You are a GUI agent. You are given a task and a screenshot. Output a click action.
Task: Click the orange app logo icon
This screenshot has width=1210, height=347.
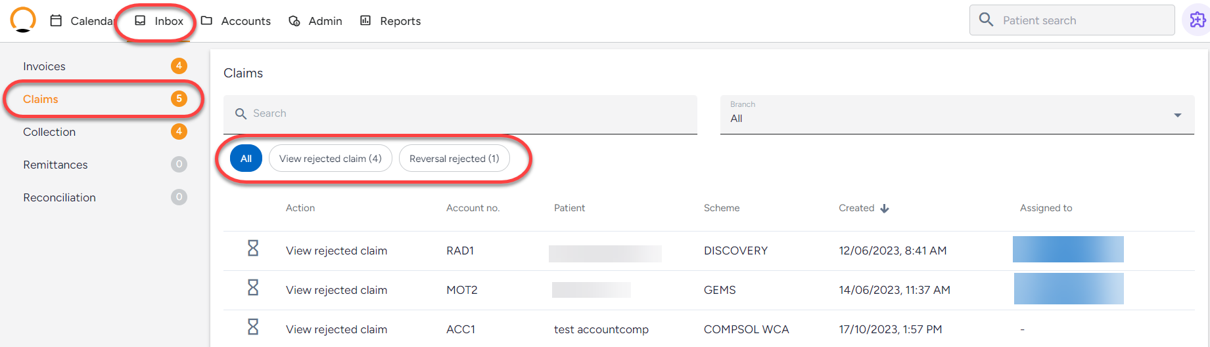pyautogui.click(x=23, y=20)
